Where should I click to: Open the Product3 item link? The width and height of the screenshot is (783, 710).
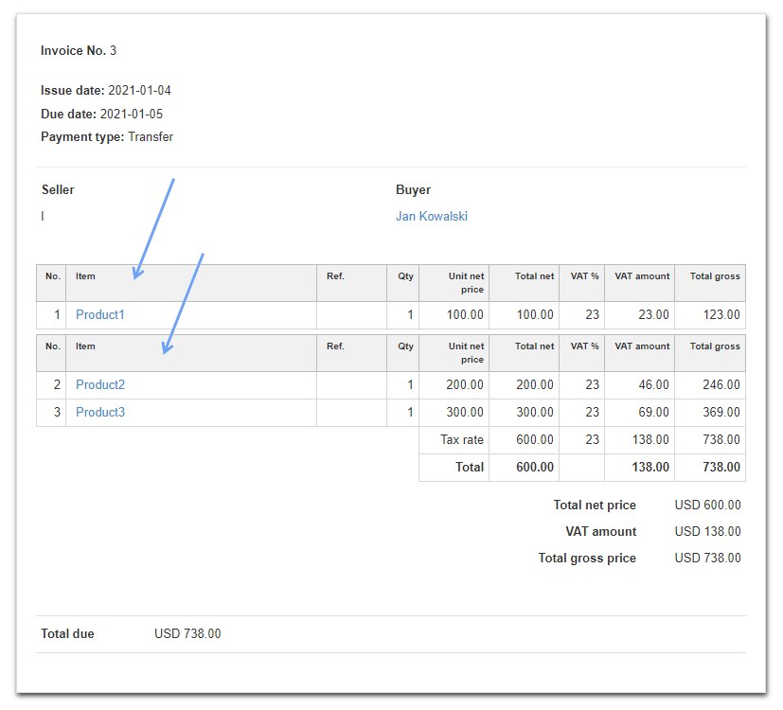pyautogui.click(x=99, y=412)
